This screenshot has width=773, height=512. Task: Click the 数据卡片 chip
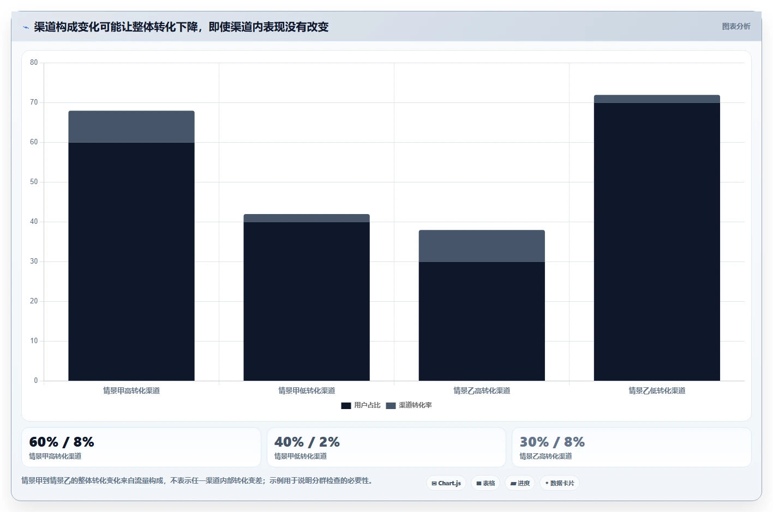[x=560, y=483]
